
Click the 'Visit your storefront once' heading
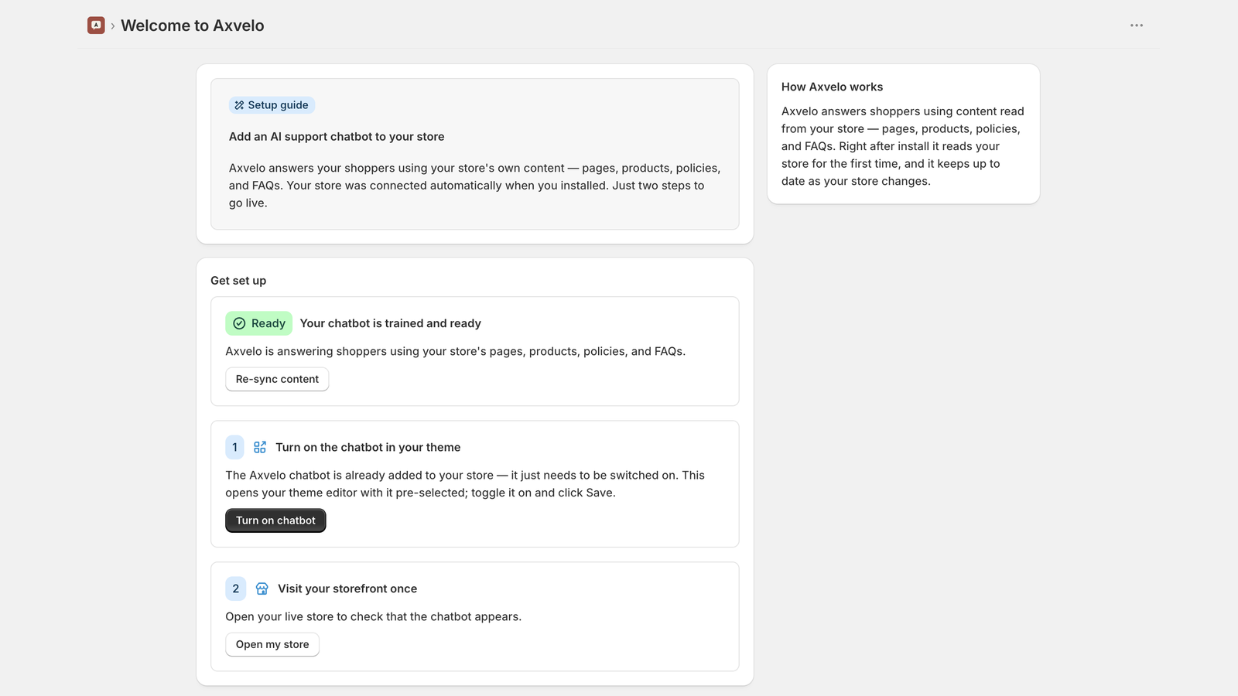pyautogui.click(x=347, y=589)
